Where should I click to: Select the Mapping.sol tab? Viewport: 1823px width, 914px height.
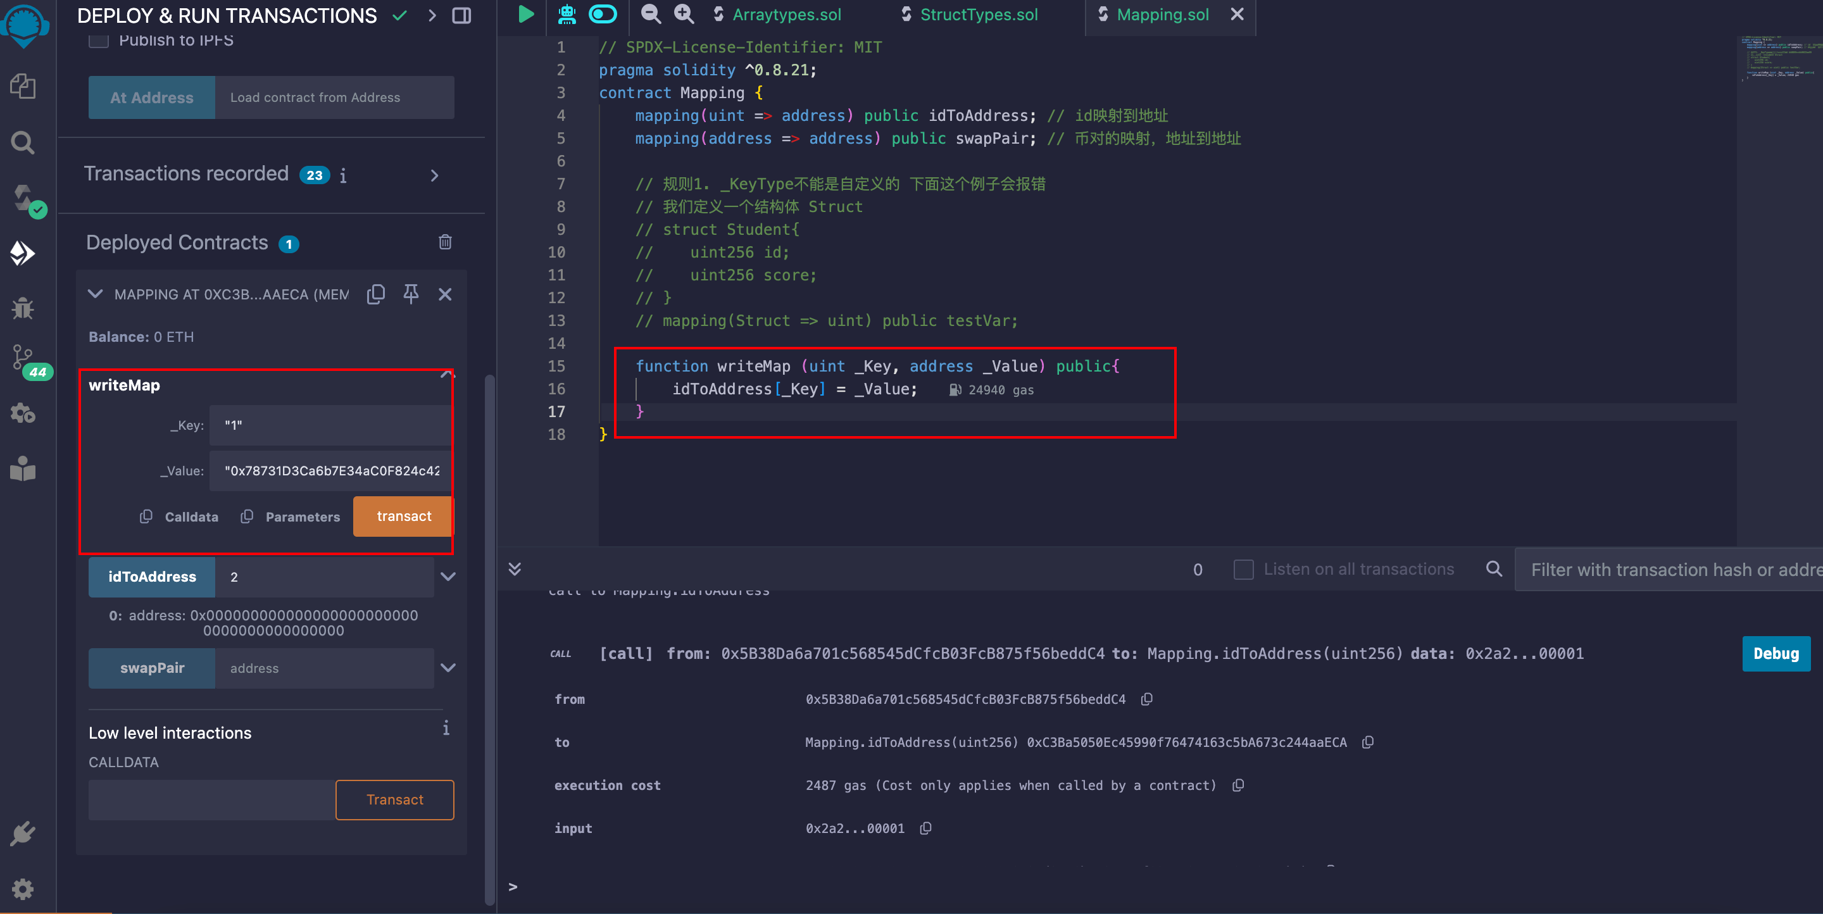tap(1163, 15)
